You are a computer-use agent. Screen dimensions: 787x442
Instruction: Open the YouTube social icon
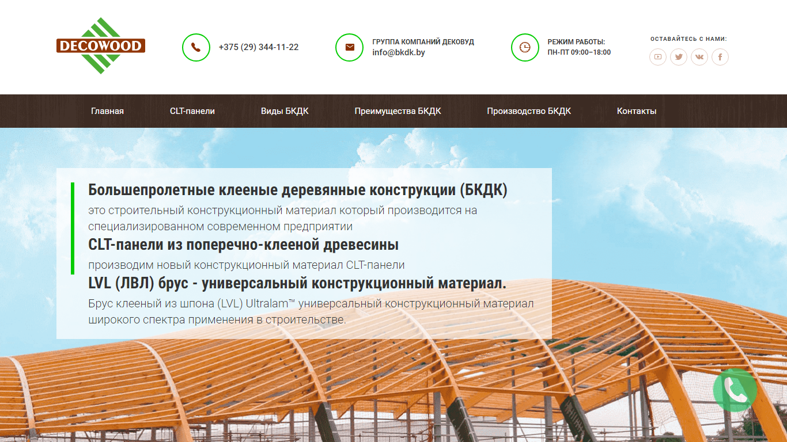[658, 57]
